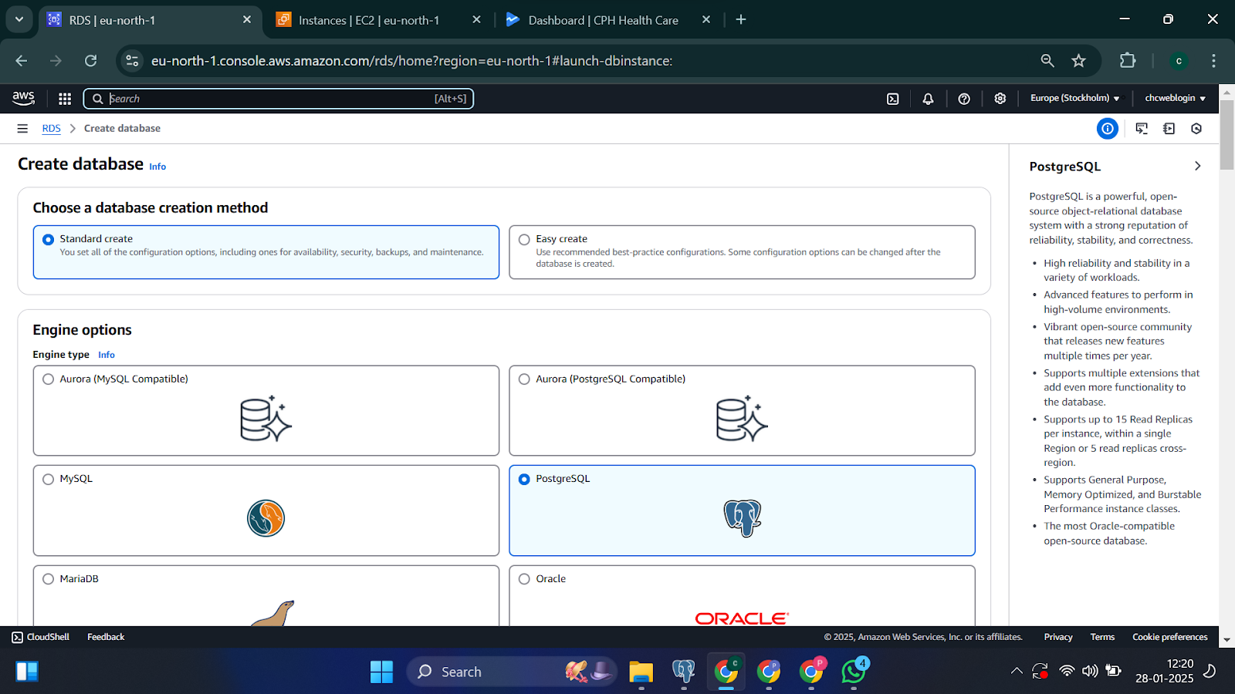
Task: Open the browser zoom magnifier icon
Action: pyautogui.click(x=1047, y=61)
